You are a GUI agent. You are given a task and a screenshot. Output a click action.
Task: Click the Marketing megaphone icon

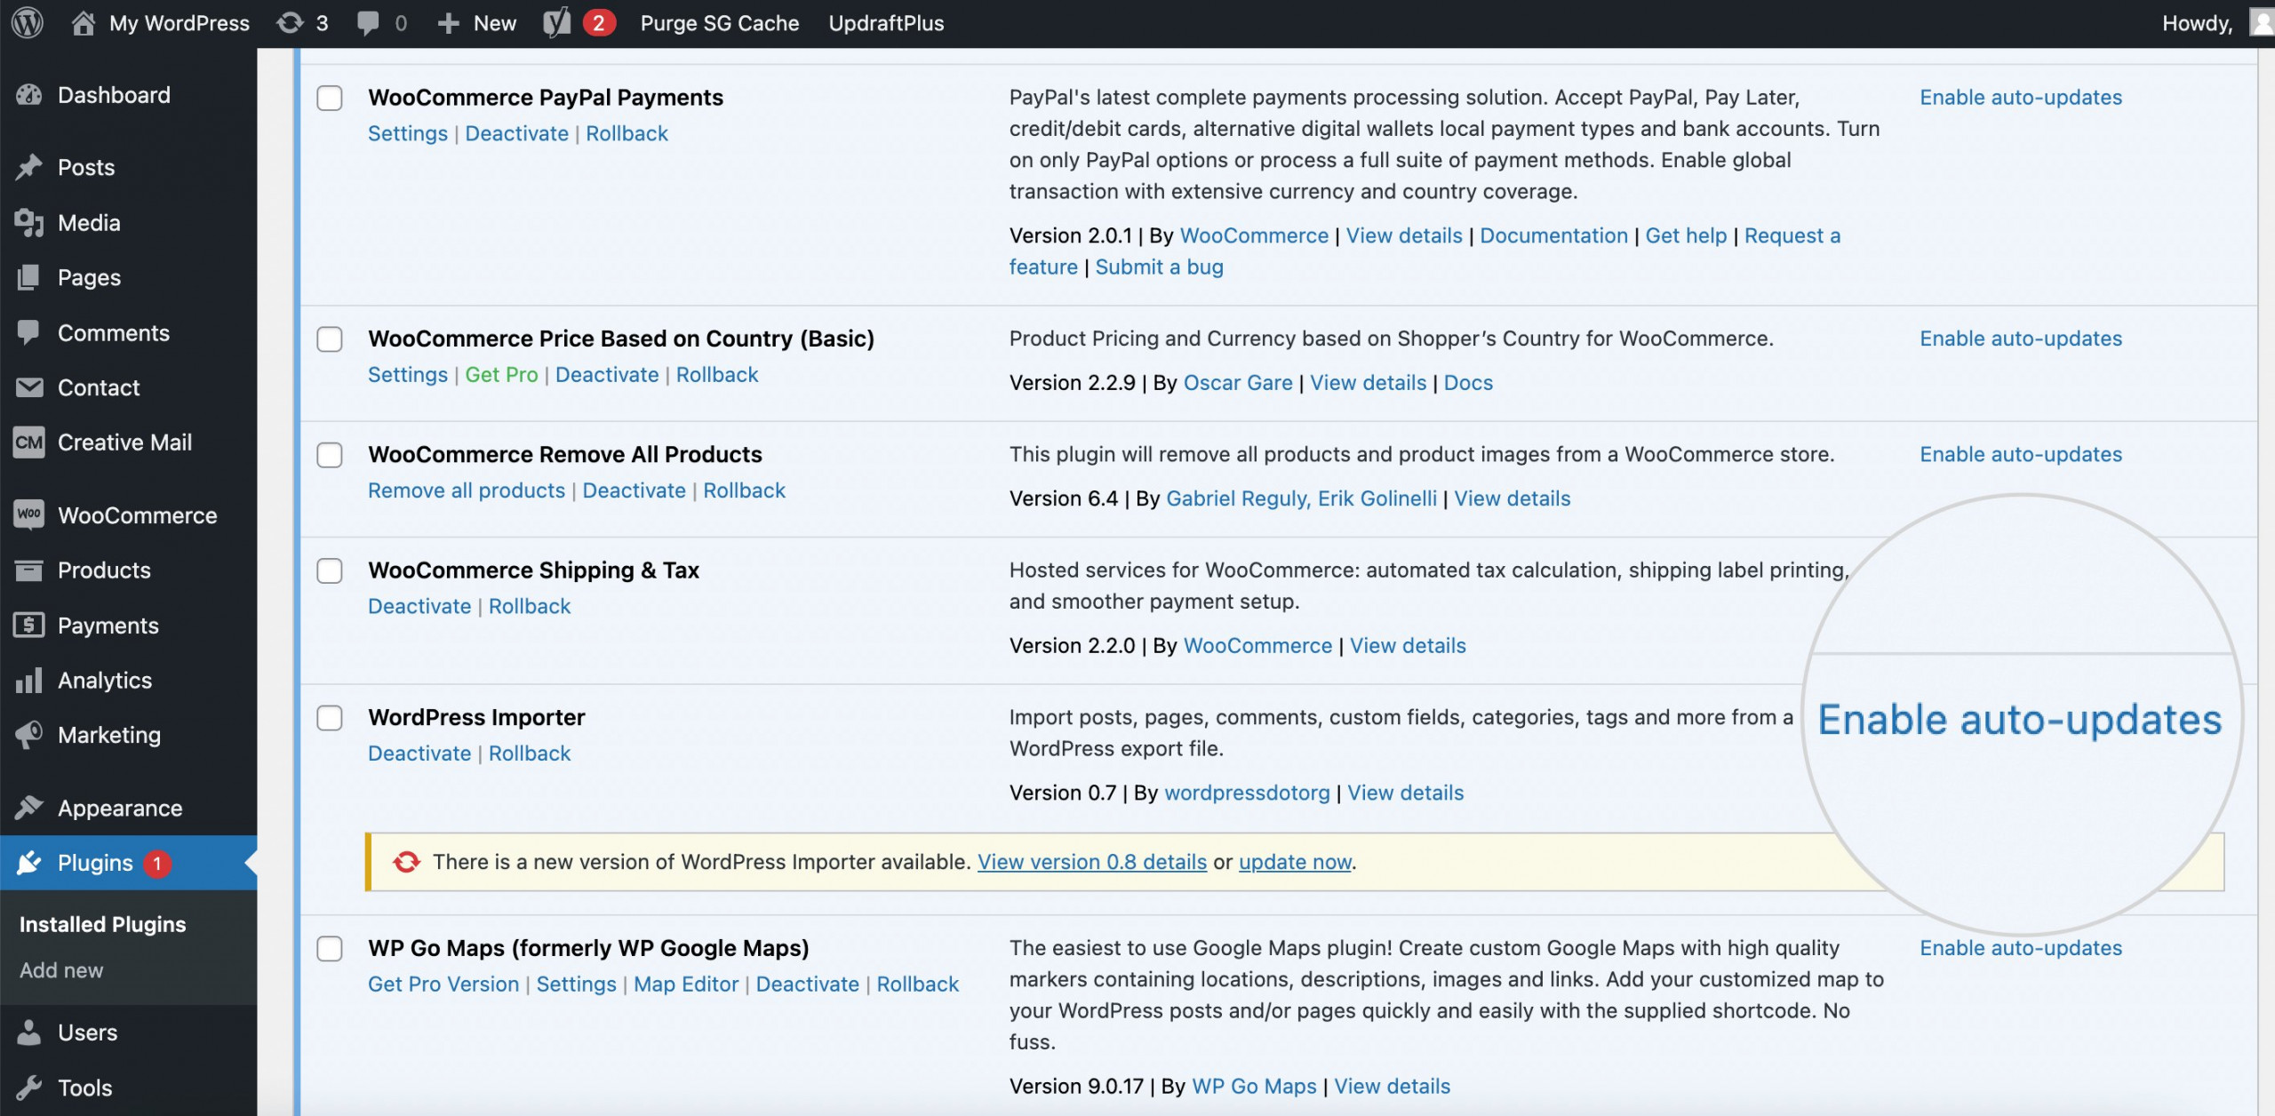pyautogui.click(x=29, y=735)
